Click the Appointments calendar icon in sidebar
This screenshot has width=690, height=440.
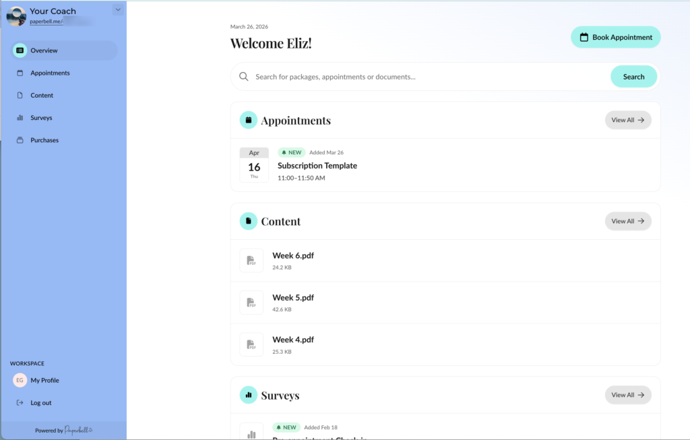coord(20,73)
